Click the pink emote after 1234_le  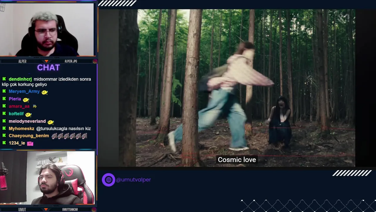(30, 143)
